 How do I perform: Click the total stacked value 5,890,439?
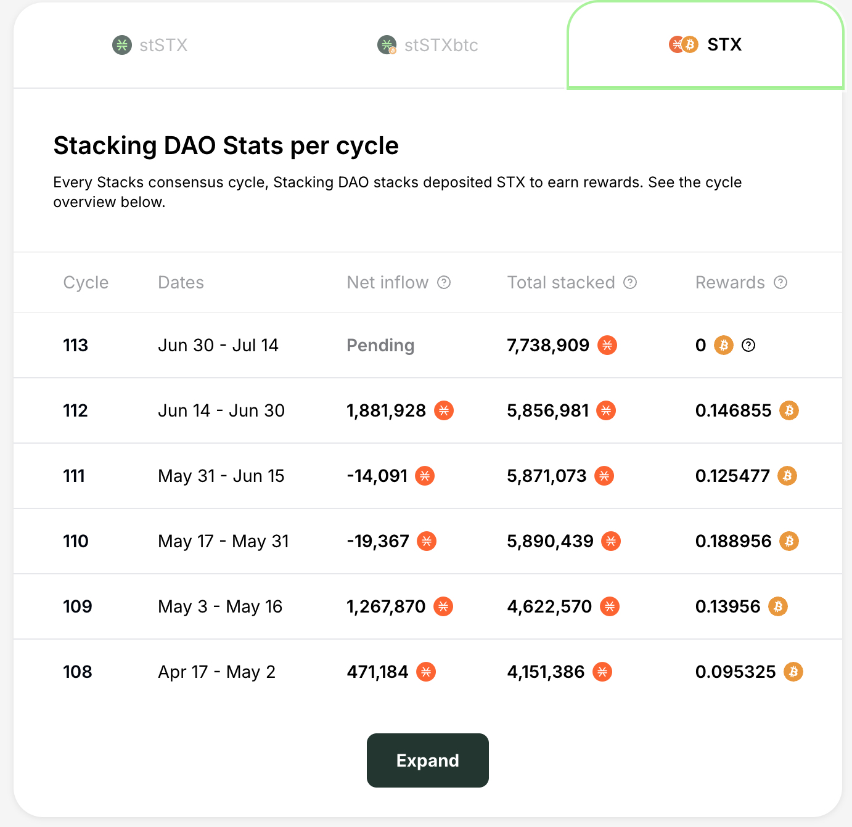click(550, 541)
